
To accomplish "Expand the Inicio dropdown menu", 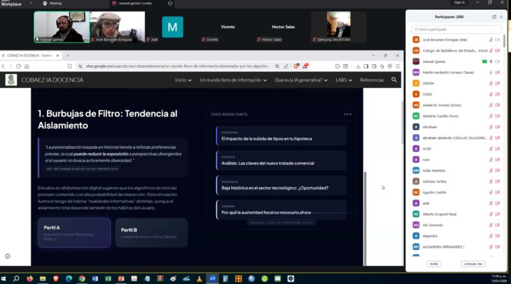I will click(x=183, y=80).
